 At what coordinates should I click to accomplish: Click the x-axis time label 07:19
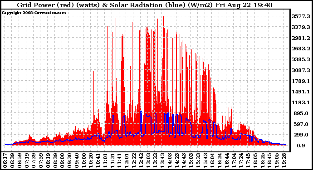coord(27,160)
